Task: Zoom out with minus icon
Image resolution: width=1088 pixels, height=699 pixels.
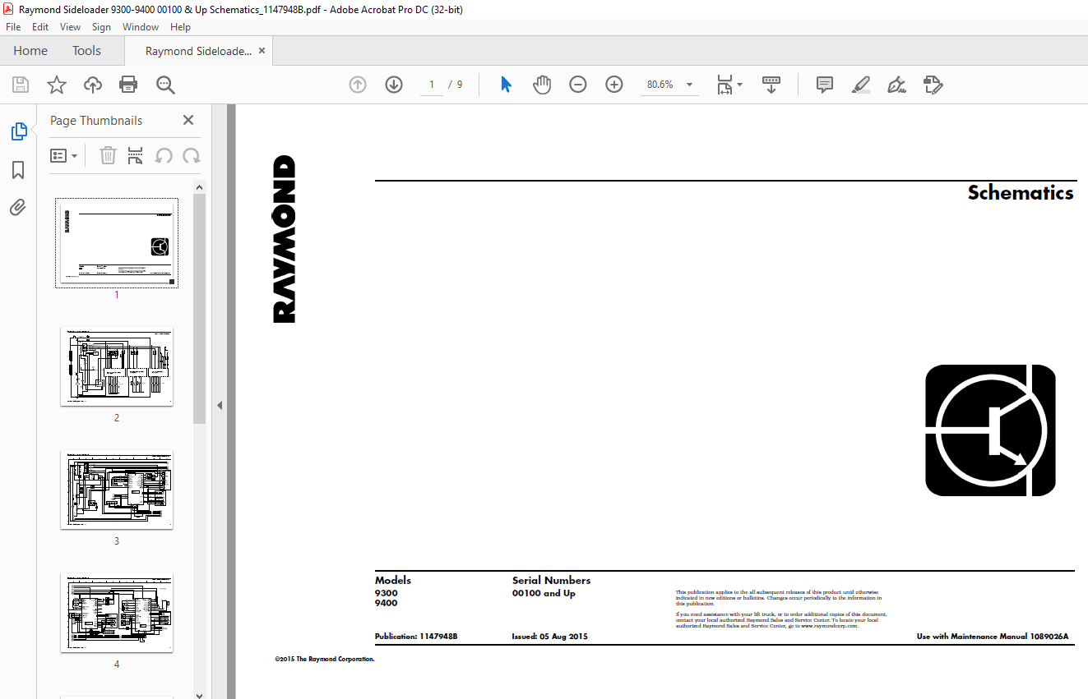Action: (578, 85)
